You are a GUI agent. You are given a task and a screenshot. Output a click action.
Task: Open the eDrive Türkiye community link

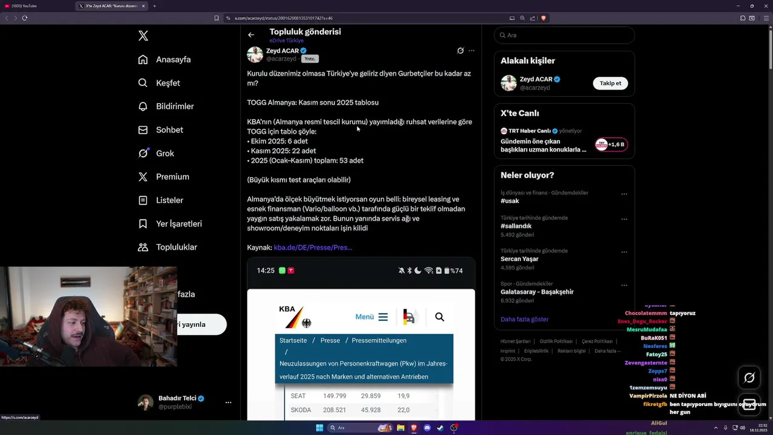coord(286,40)
